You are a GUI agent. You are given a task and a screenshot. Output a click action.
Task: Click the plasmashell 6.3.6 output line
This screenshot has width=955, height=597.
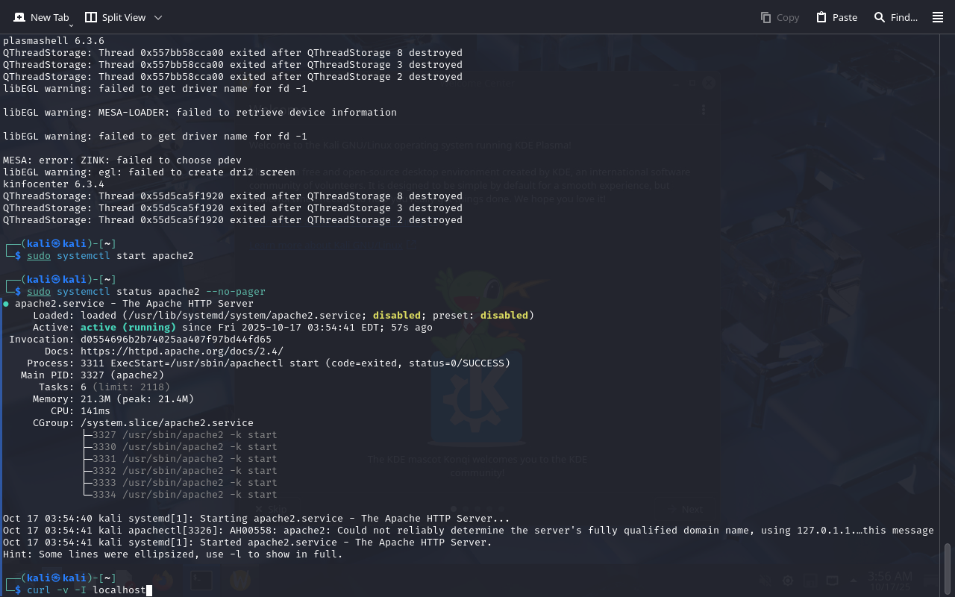coord(54,41)
